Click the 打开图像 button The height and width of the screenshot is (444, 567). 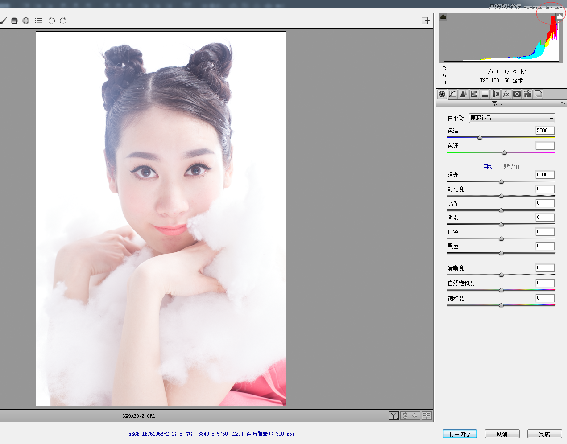pos(459,434)
